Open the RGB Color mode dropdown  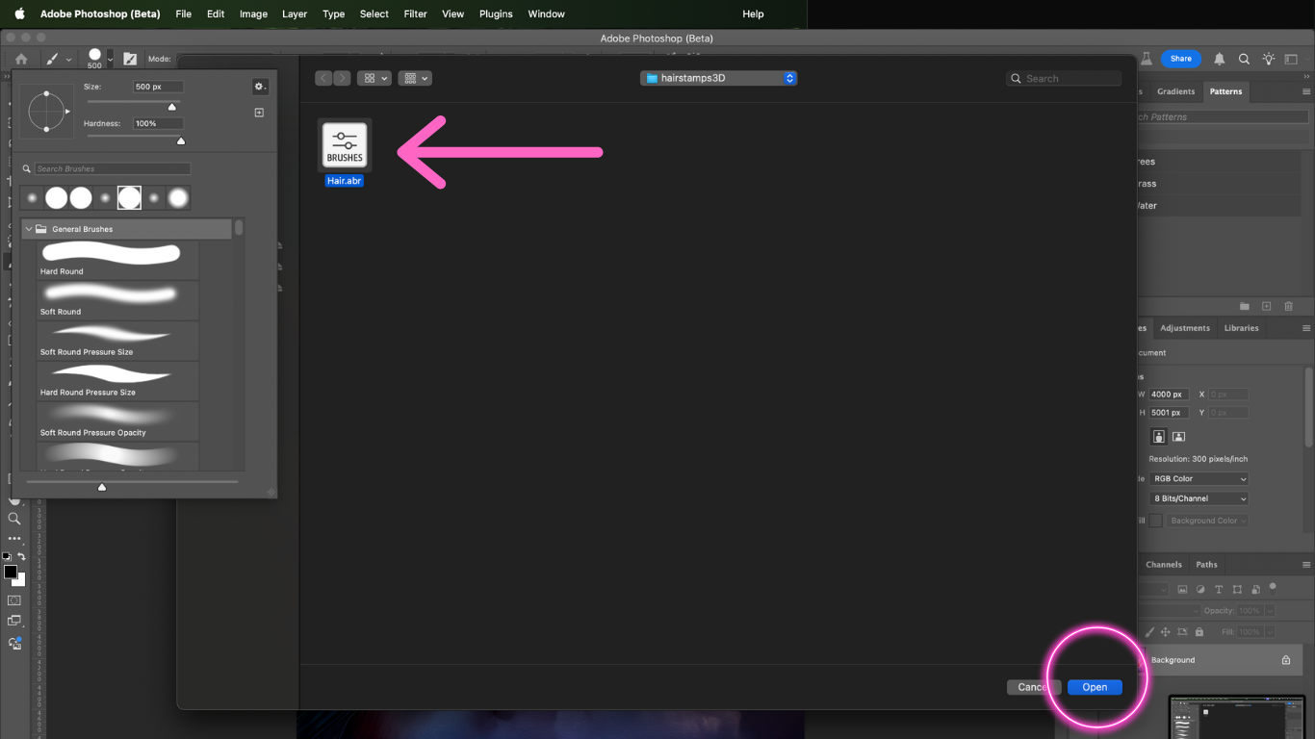point(1199,478)
